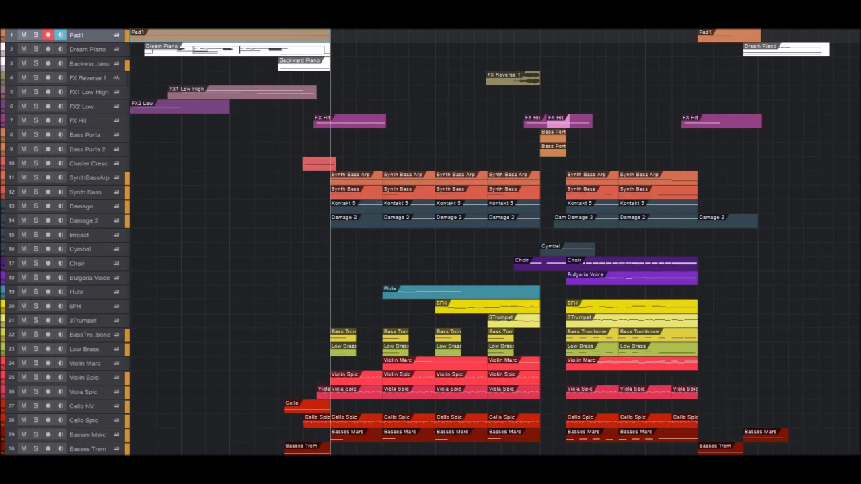Click the Flute track color strip
861x484 pixels.
pyautogui.click(x=3, y=292)
